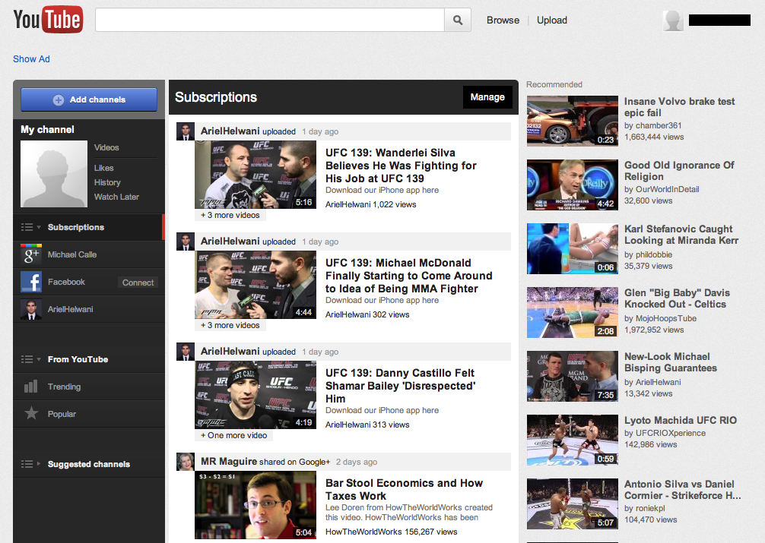Click the plus icon in Add channels
This screenshot has height=543, width=765.
click(x=59, y=100)
